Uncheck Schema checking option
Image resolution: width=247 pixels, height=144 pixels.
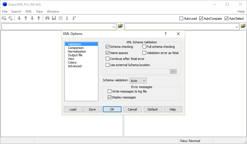pyautogui.click(x=107, y=47)
